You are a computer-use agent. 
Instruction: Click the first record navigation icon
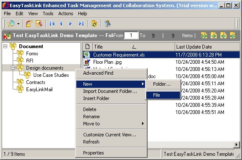[x=52, y=24]
